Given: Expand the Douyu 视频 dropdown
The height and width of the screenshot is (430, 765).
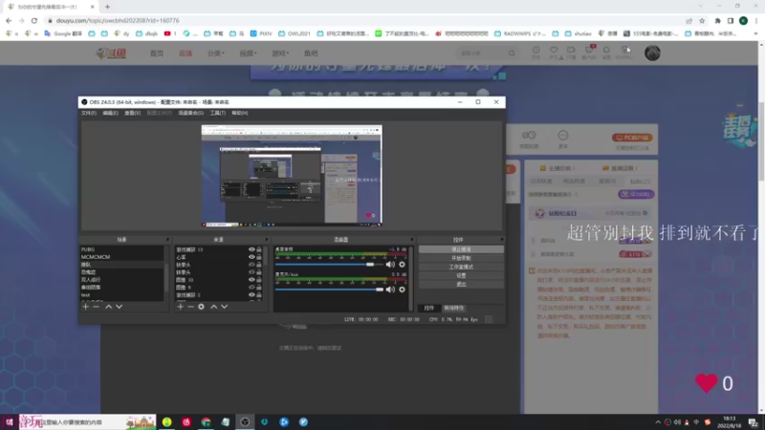Looking at the screenshot, I should click(x=248, y=54).
